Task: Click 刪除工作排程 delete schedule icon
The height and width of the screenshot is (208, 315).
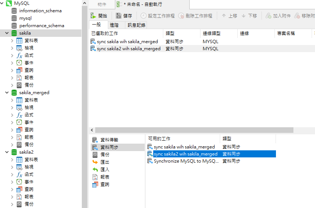Action: point(181,16)
